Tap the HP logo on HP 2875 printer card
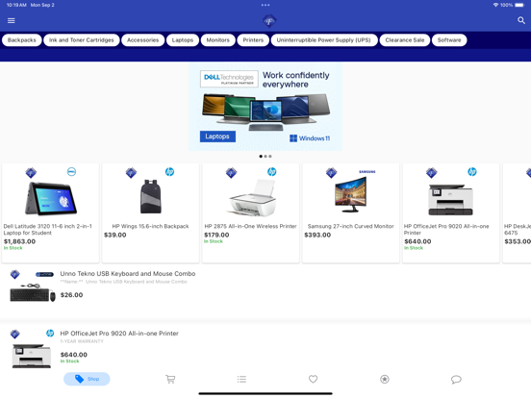 coord(271,172)
